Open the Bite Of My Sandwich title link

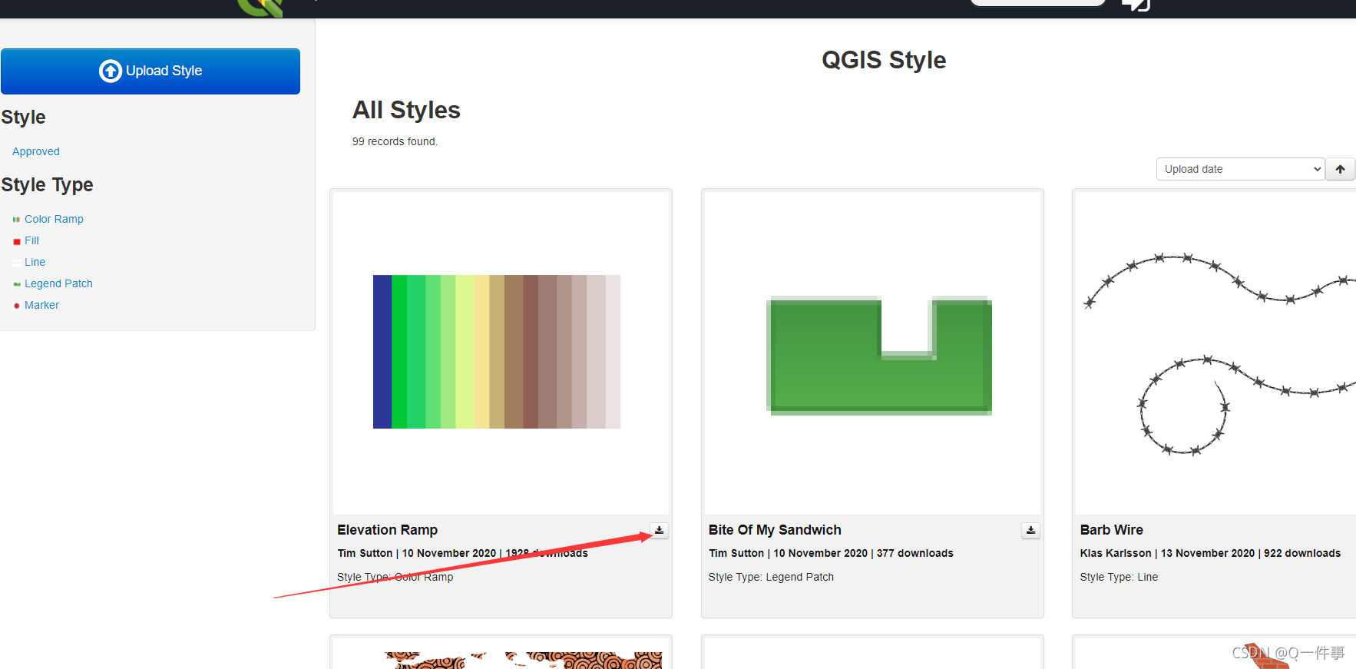pyautogui.click(x=775, y=530)
